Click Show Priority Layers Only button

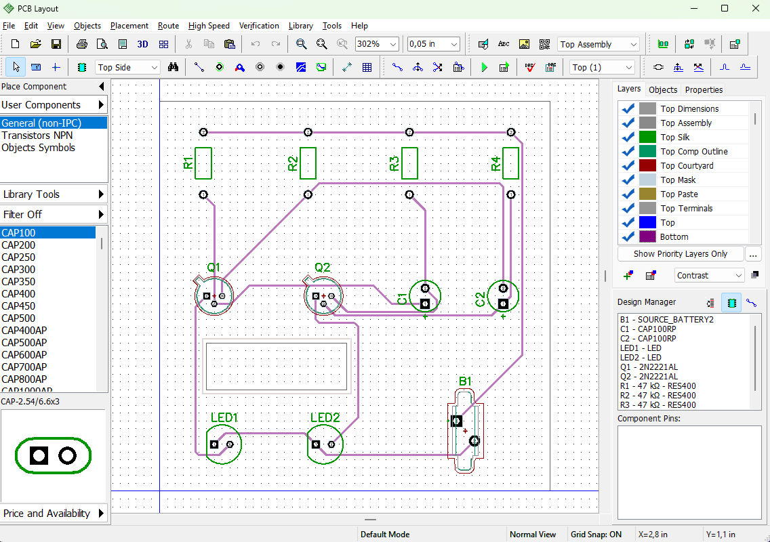pyautogui.click(x=680, y=254)
